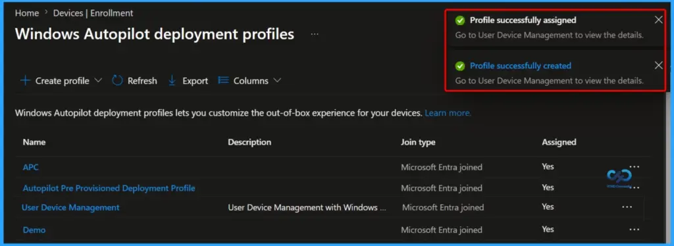Open the Learn more link
674x246 pixels.
[x=448, y=113]
